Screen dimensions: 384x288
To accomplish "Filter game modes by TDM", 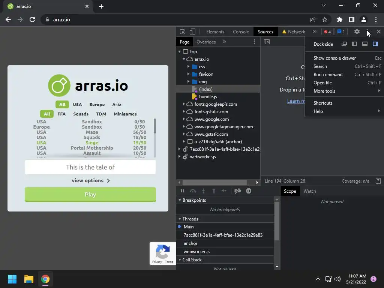I will tap(101, 114).
